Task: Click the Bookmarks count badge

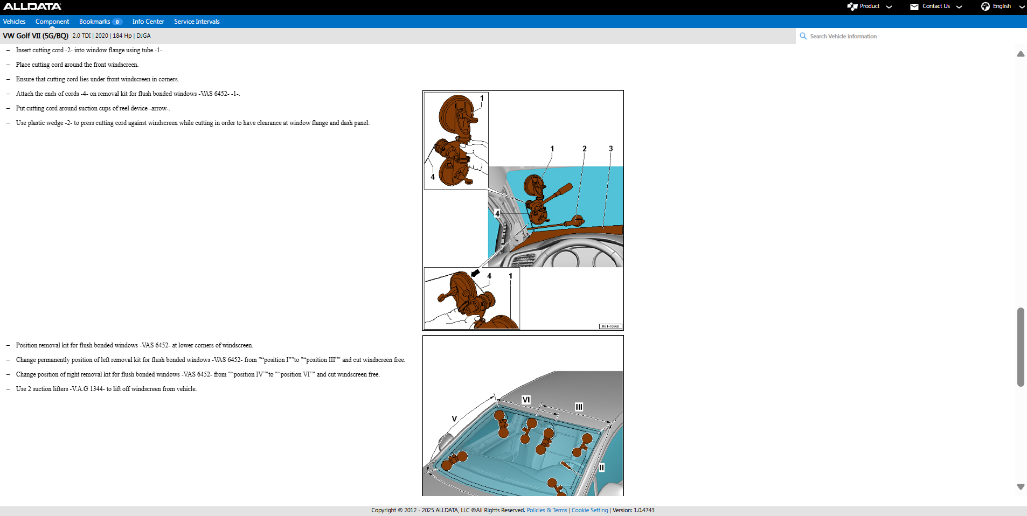Action: click(x=117, y=22)
